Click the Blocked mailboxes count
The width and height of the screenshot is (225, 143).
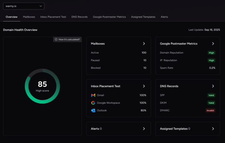coord(145,68)
